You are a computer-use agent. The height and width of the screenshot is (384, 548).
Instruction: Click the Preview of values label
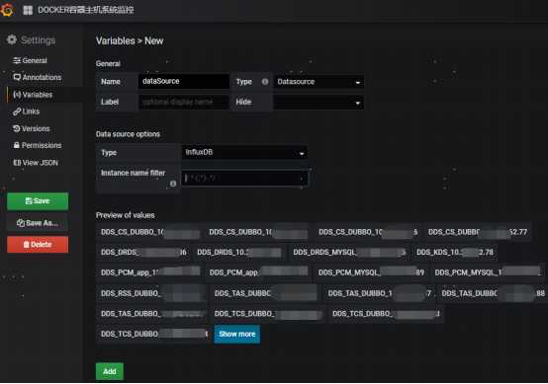click(125, 215)
